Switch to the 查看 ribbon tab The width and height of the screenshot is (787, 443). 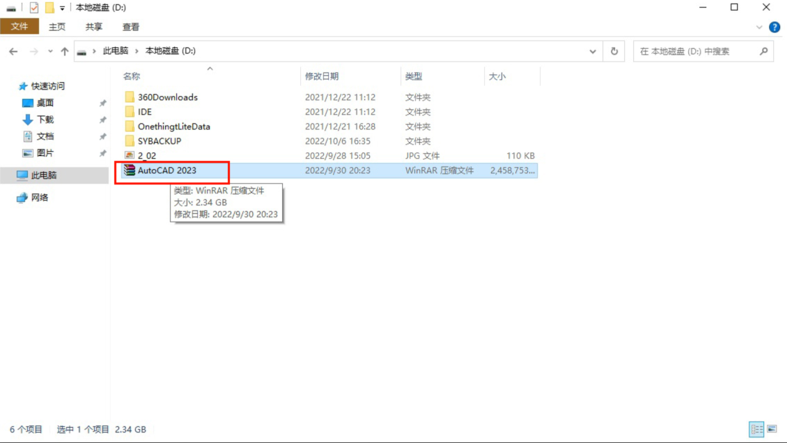pos(131,27)
